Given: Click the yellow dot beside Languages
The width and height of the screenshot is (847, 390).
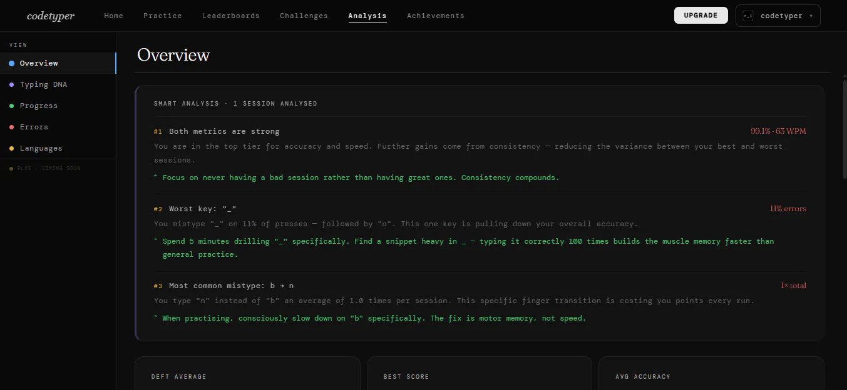Looking at the screenshot, I should click(12, 148).
